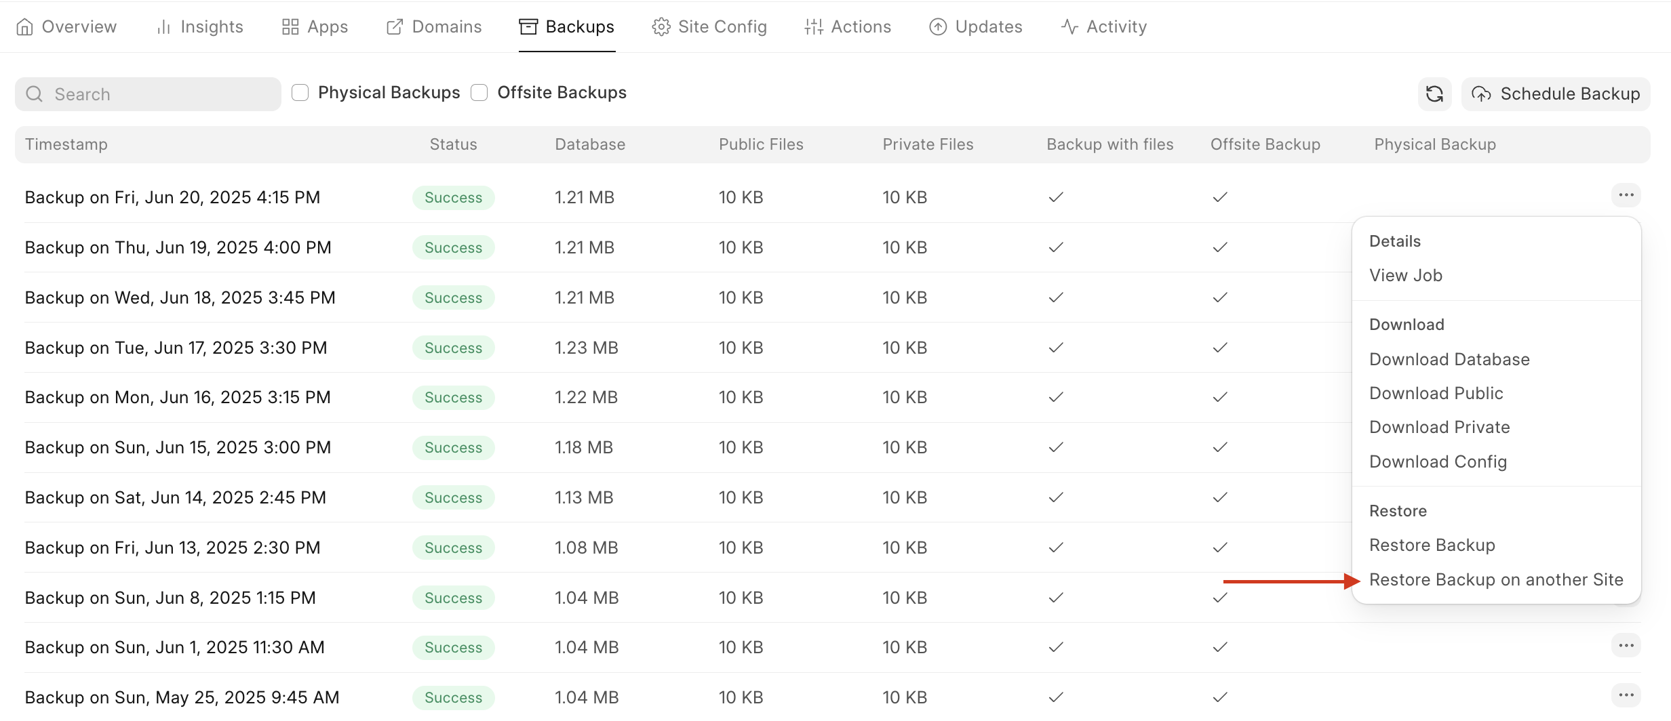Viewport: 1671px width, 721px height.
Task: Click the Schedule Backup button
Action: (1556, 94)
